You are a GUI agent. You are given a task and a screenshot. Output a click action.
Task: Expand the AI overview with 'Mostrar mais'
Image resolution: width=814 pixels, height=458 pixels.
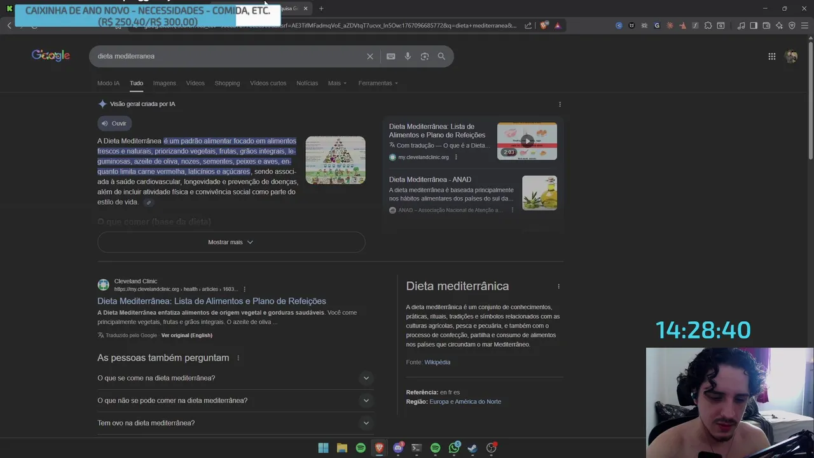coord(231,242)
